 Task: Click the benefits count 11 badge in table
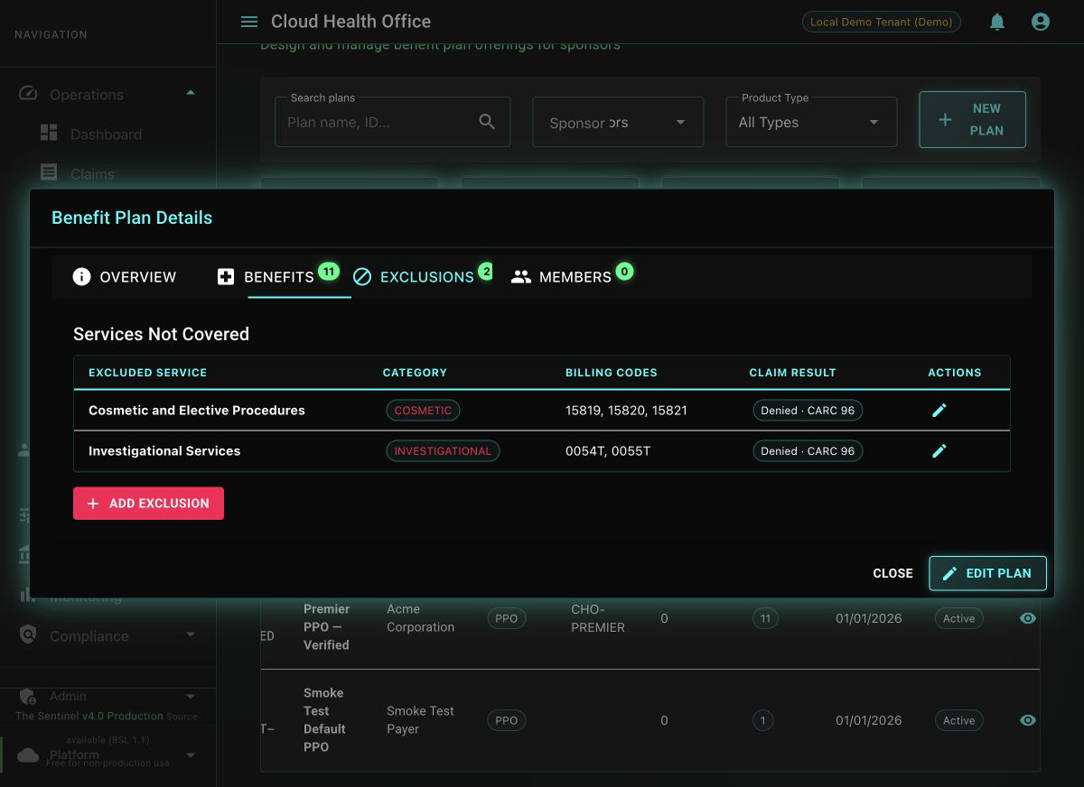pyautogui.click(x=765, y=618)
